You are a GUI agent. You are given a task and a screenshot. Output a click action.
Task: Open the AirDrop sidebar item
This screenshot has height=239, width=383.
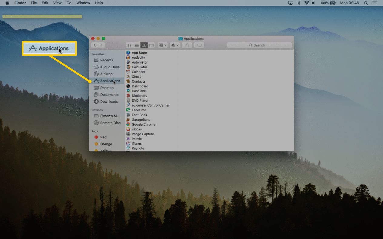tap(106, 74)
